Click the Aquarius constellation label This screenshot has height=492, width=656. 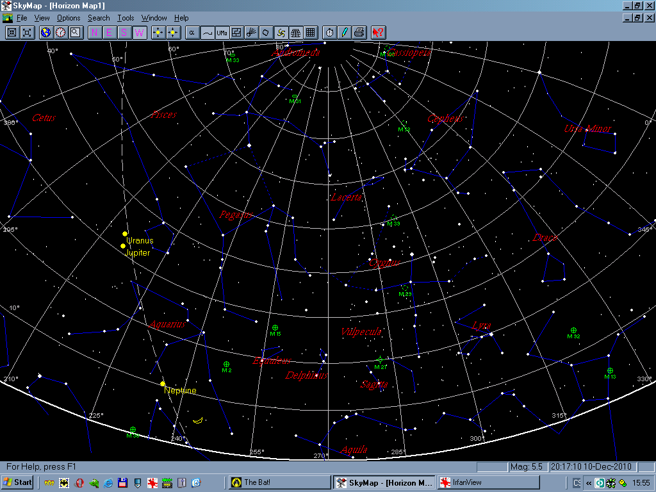[167, 324]
